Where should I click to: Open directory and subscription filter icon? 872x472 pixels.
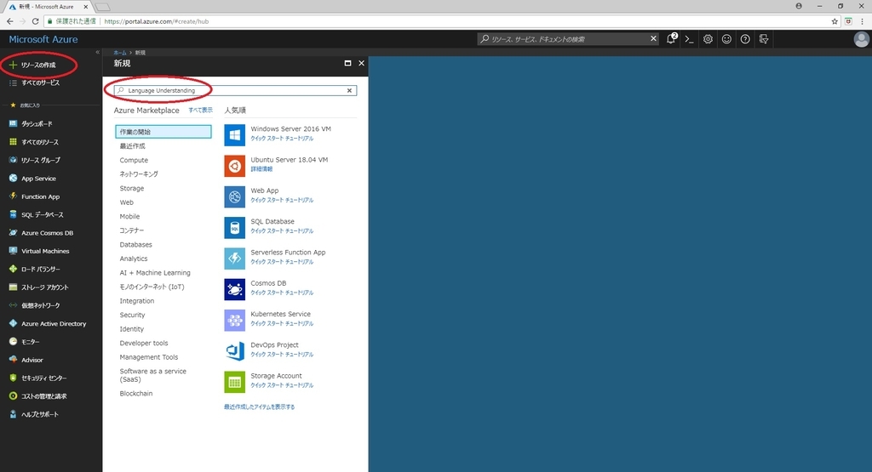(764, 39)
